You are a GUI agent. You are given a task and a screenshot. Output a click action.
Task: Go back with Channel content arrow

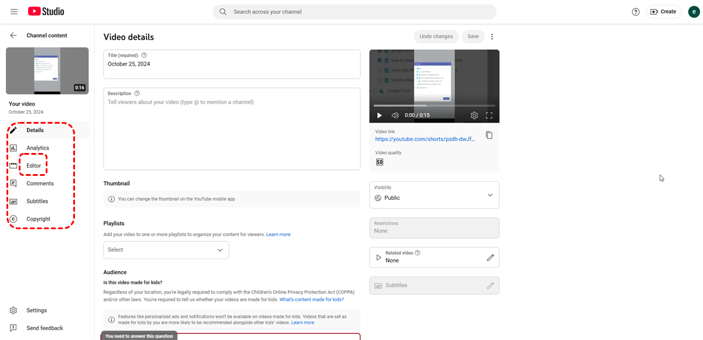pos(13,35)
